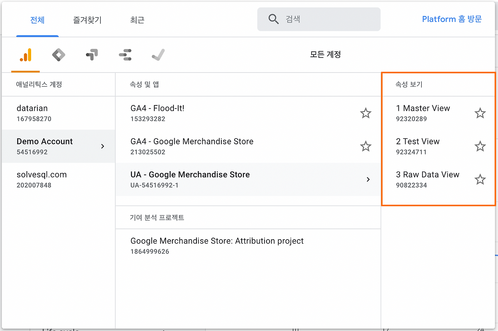Switch to the Tag Manager product icon
This screenshot has width=498, height=331.
click(x=59, y=55)
